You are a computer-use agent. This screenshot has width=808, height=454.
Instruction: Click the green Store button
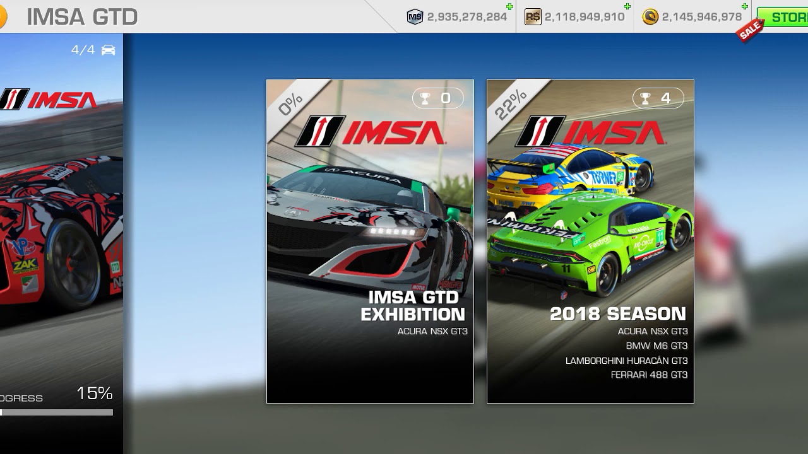coord(783,17)
